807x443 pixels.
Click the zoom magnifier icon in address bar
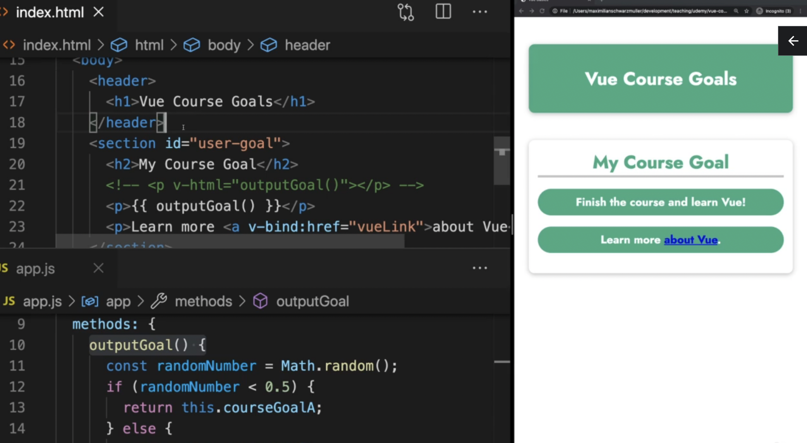click(x=736, y=11)
